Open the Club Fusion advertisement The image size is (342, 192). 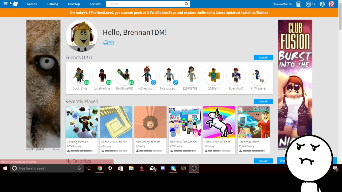click(x=295, y=84)
